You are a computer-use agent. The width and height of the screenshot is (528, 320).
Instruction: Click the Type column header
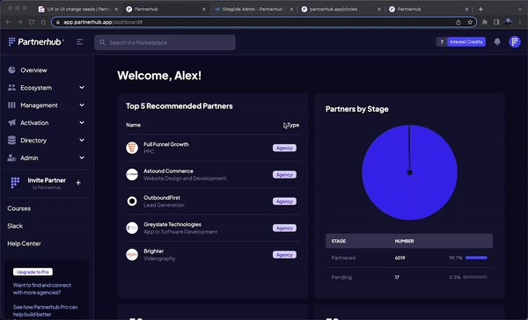[293, 125]
